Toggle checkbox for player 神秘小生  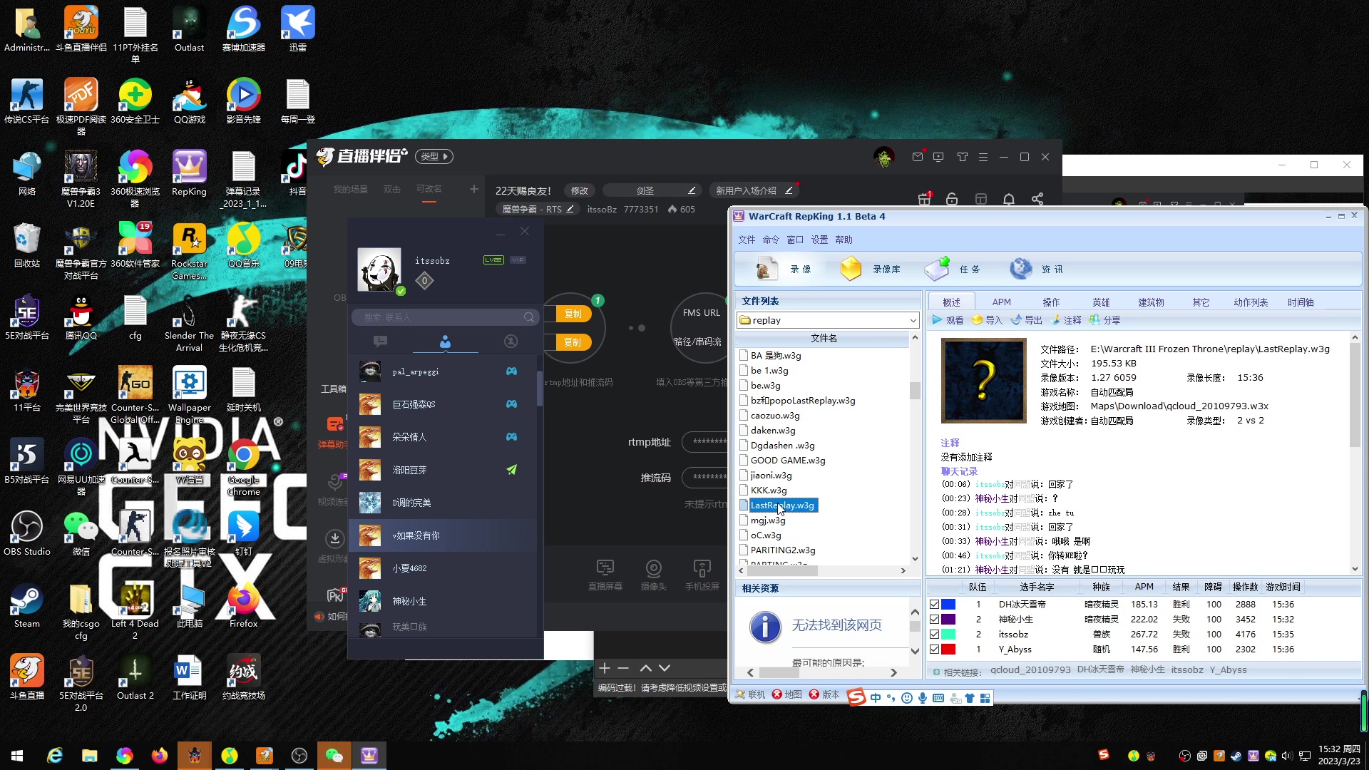(934, 620)
